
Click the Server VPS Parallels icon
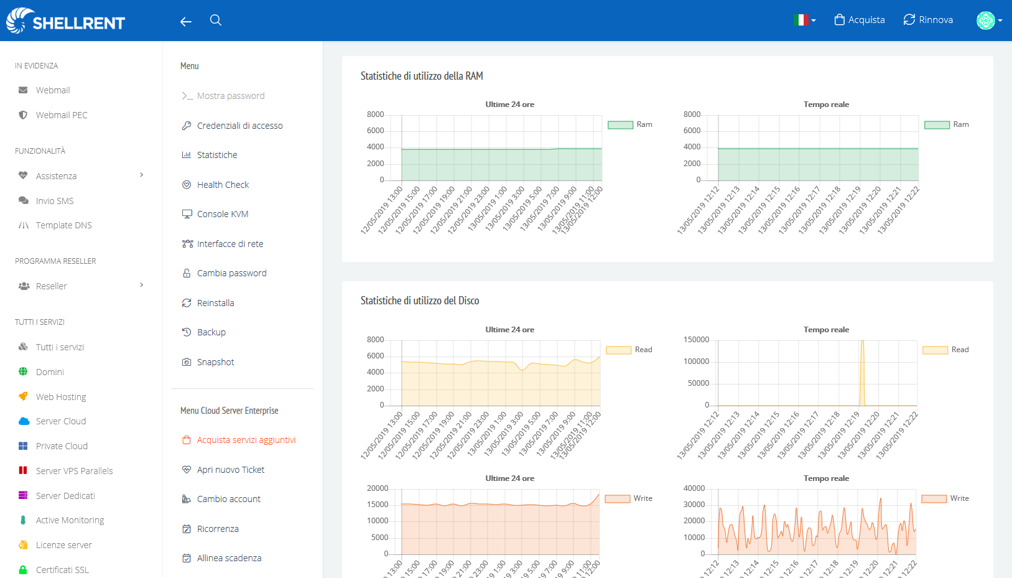[x=23, y=470]
